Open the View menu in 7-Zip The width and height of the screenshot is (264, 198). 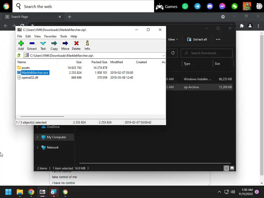click(37, 36)
